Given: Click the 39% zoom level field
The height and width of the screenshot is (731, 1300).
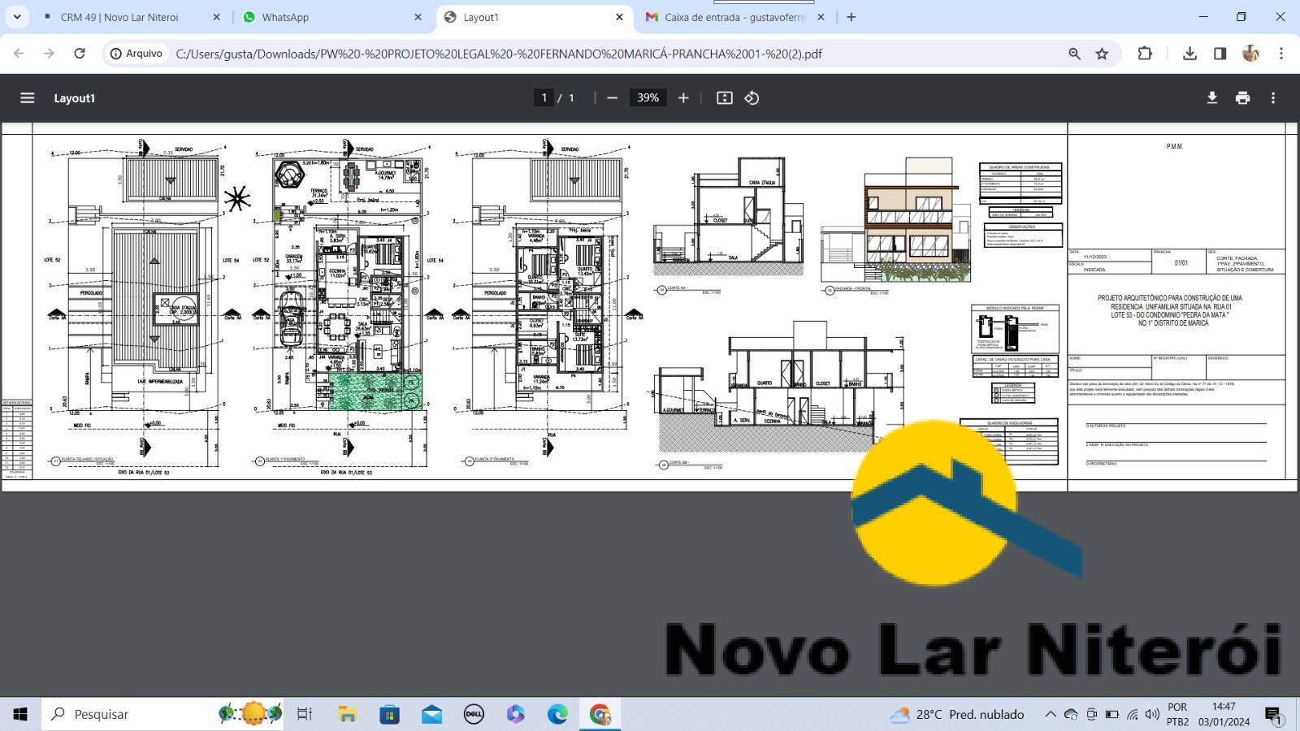Looking at the screenshot, I should pyautogui.click(x=648, y=97).
